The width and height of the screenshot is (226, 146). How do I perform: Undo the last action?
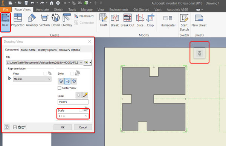click(x=32, y=3)
